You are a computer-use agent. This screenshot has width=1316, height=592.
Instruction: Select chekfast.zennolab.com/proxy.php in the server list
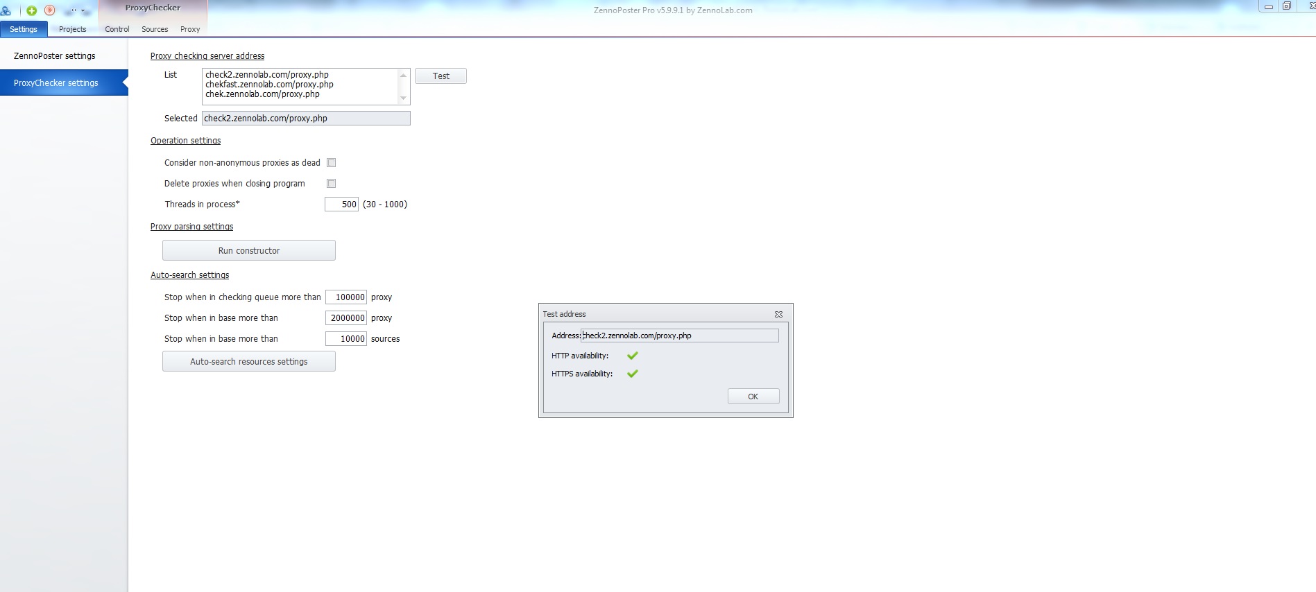pyautogui.click(x=269, y=85)
